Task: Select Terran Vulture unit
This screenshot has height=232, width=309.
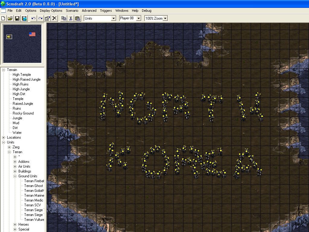Action: 34,220
